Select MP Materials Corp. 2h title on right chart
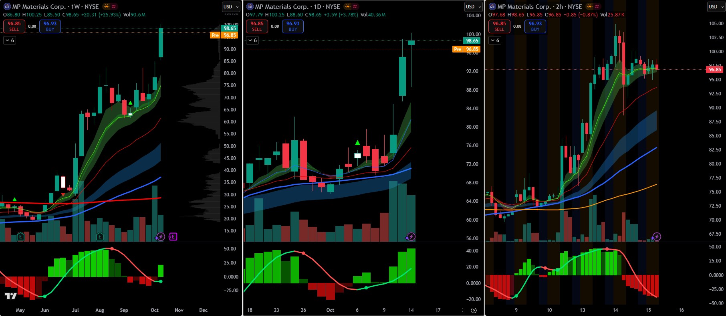The width and height of the screenshot is (726, 317). pyautogui.click(x=539, y=7)
